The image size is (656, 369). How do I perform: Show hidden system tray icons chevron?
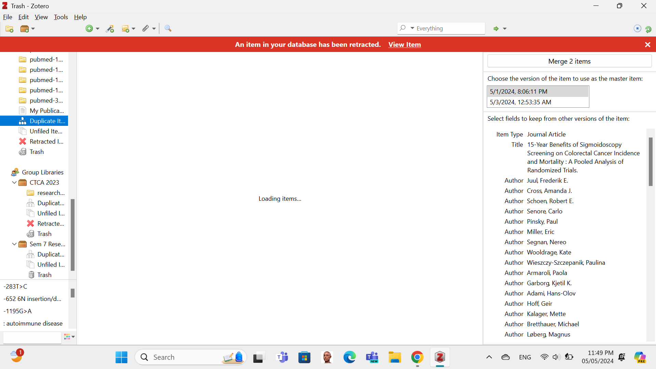[x=489, y=357]
